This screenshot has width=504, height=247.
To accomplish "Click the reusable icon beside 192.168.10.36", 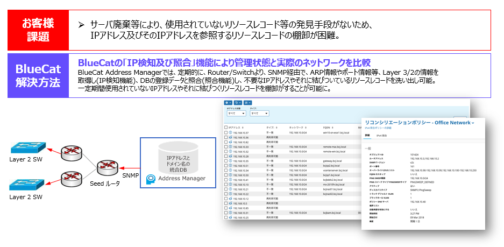I will [x=230, y=137].
